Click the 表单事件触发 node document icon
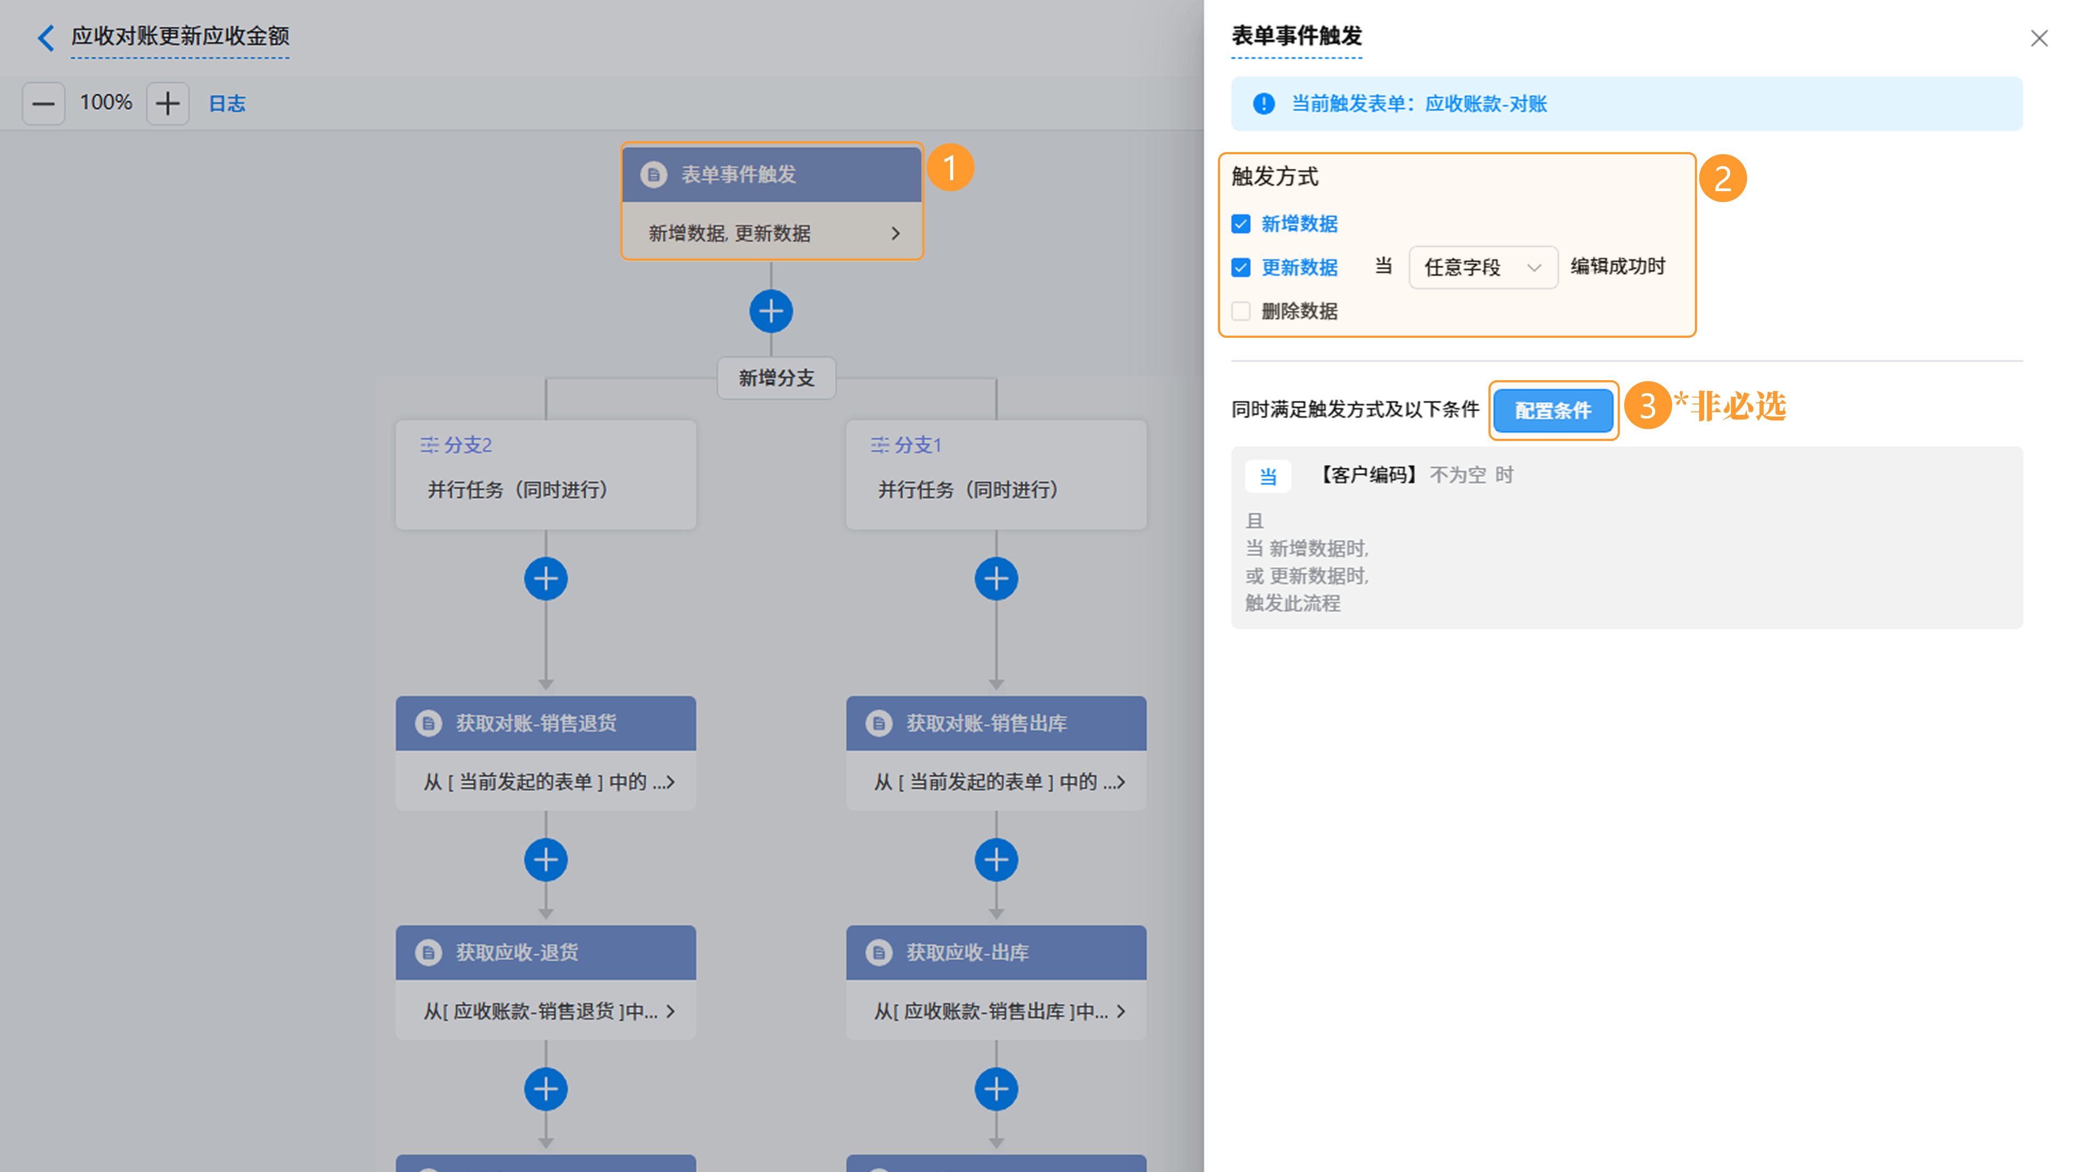 [x=654, y=174]
